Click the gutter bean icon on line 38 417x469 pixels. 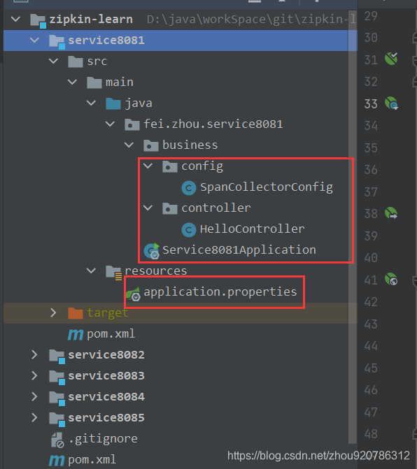click(x=391, y=213)
